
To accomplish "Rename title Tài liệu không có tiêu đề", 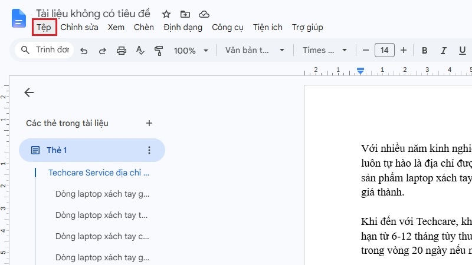I will [93, 14].
